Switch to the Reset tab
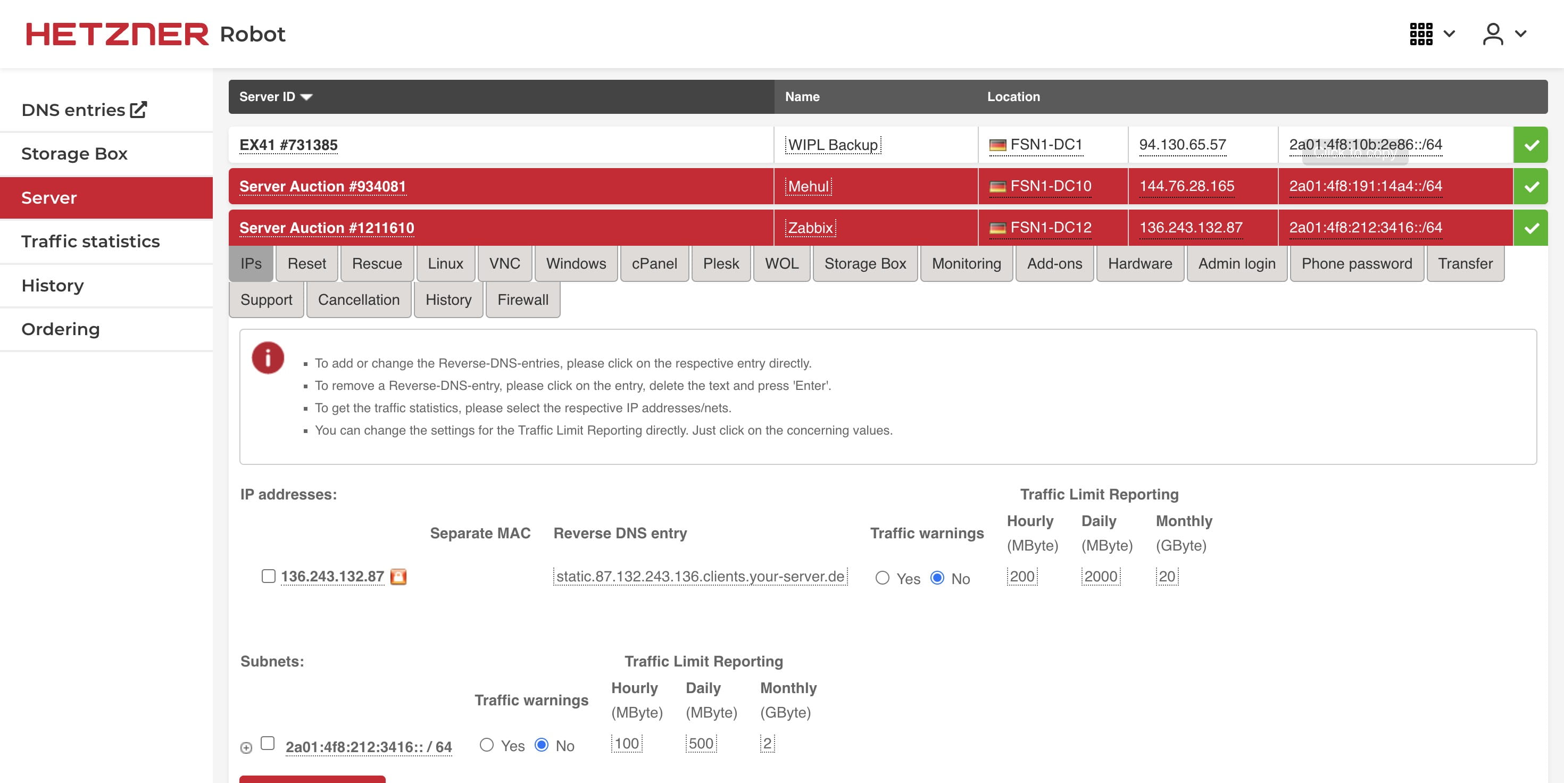The width and height of the screenshot is (1564, 783). click(x=306, y=263)
